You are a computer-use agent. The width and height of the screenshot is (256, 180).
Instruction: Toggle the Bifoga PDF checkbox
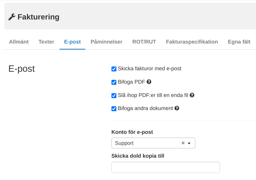[114, 82]
